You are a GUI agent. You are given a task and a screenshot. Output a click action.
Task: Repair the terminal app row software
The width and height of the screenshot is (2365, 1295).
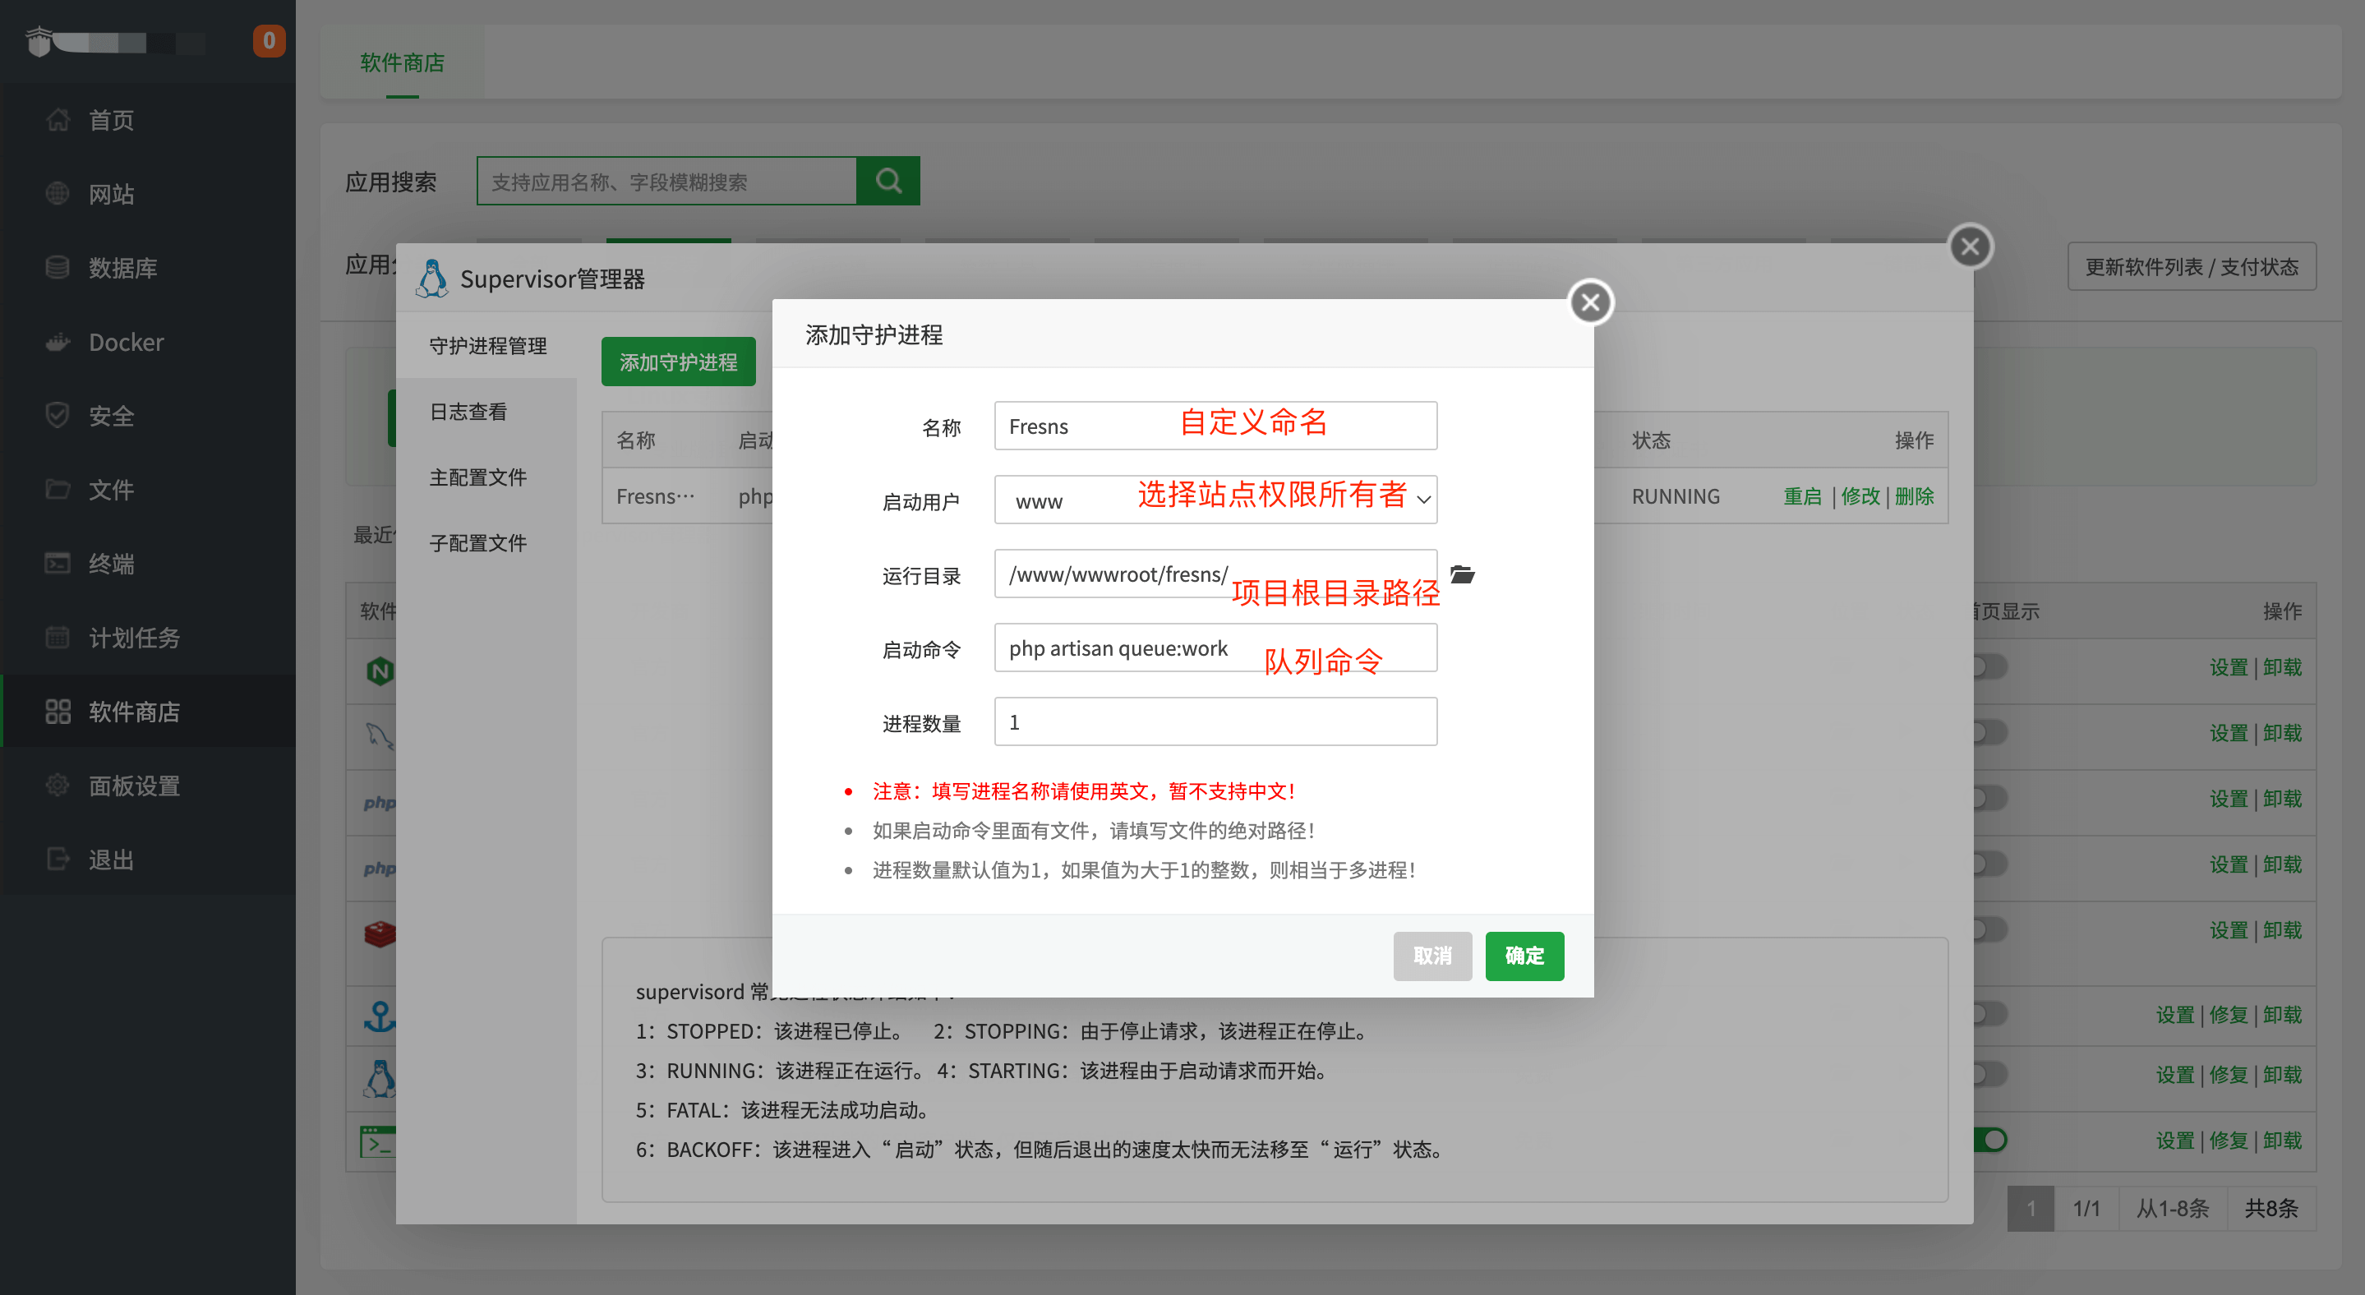click(x=2229, y=1141)
